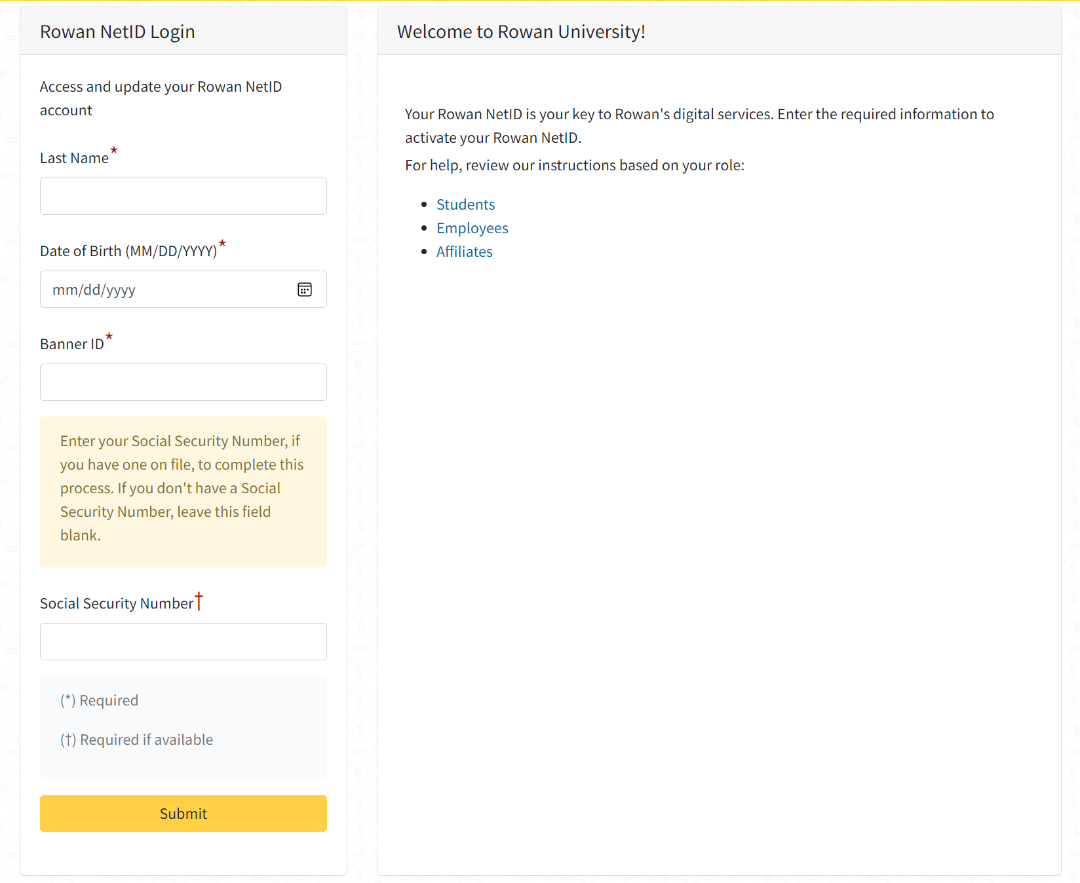Click the yellow Social Security Number notice

click(x=183, y=489)
